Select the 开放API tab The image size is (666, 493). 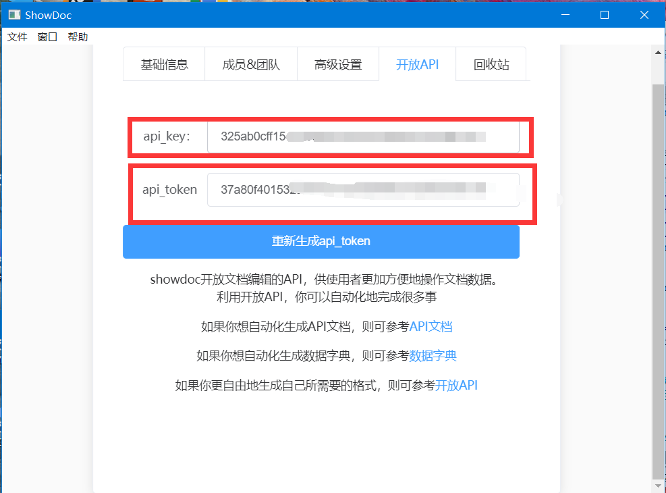(417, 64)
